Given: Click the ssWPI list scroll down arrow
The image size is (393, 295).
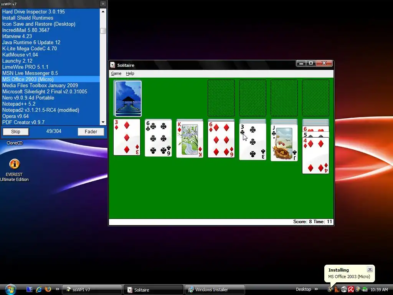Looking at the screenshot, I should [103, 122].
